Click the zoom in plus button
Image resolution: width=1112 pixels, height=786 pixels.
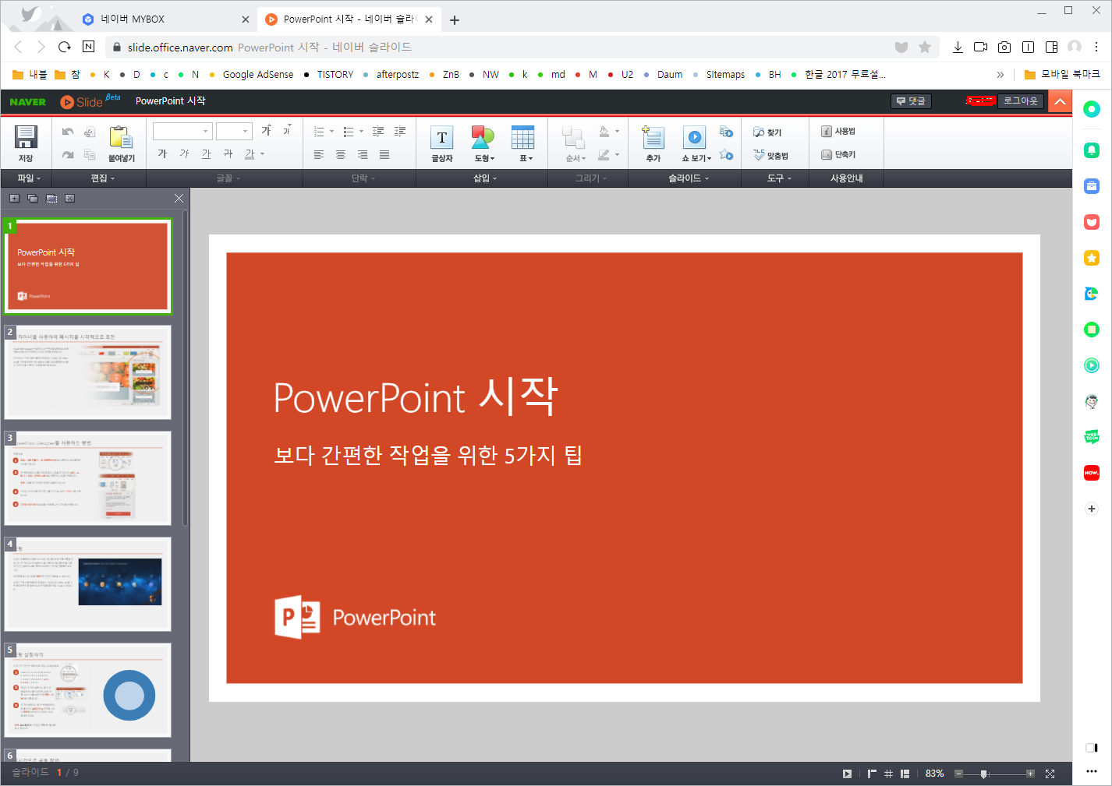[1030, 774]
